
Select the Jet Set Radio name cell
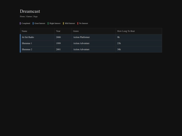[37, 37]
